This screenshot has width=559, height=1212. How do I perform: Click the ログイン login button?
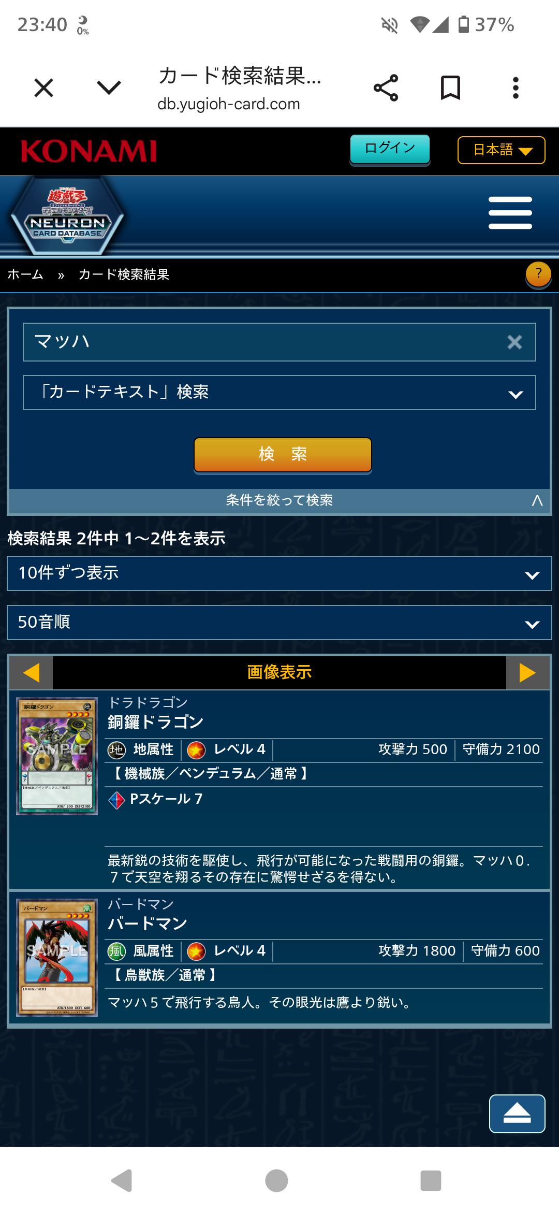[x=390, y=149]
